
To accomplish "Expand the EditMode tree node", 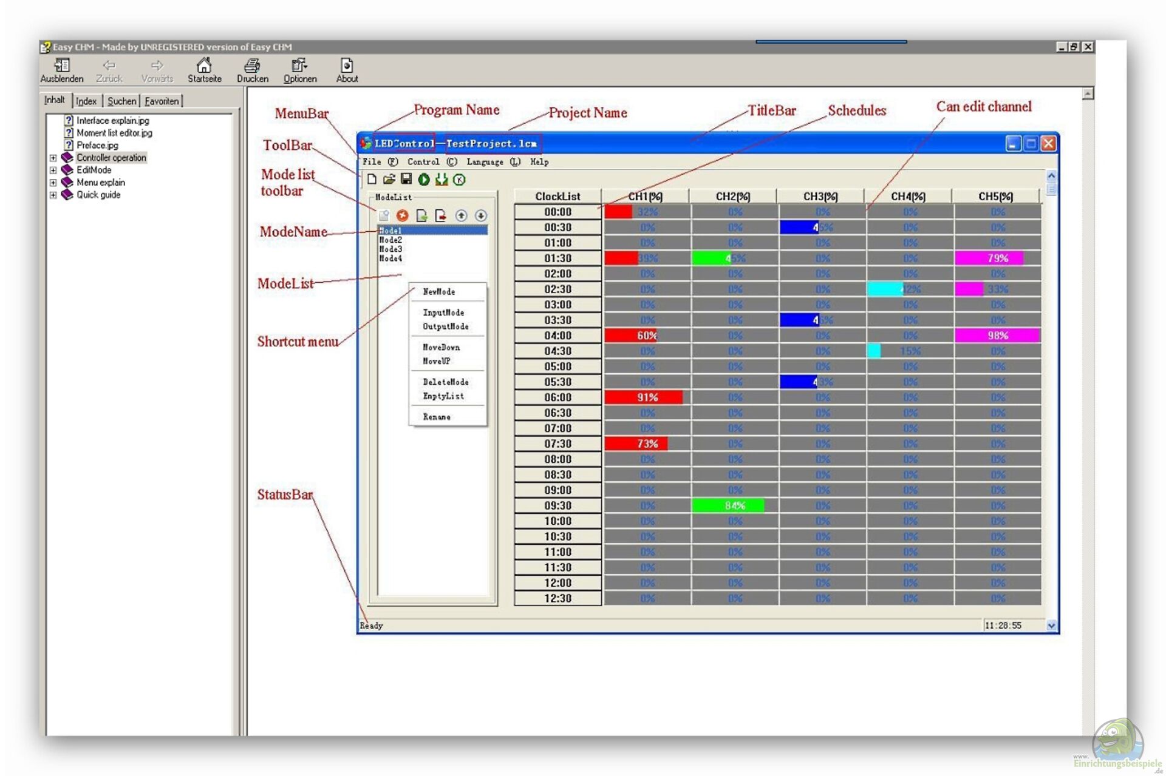I will [53, 170].
